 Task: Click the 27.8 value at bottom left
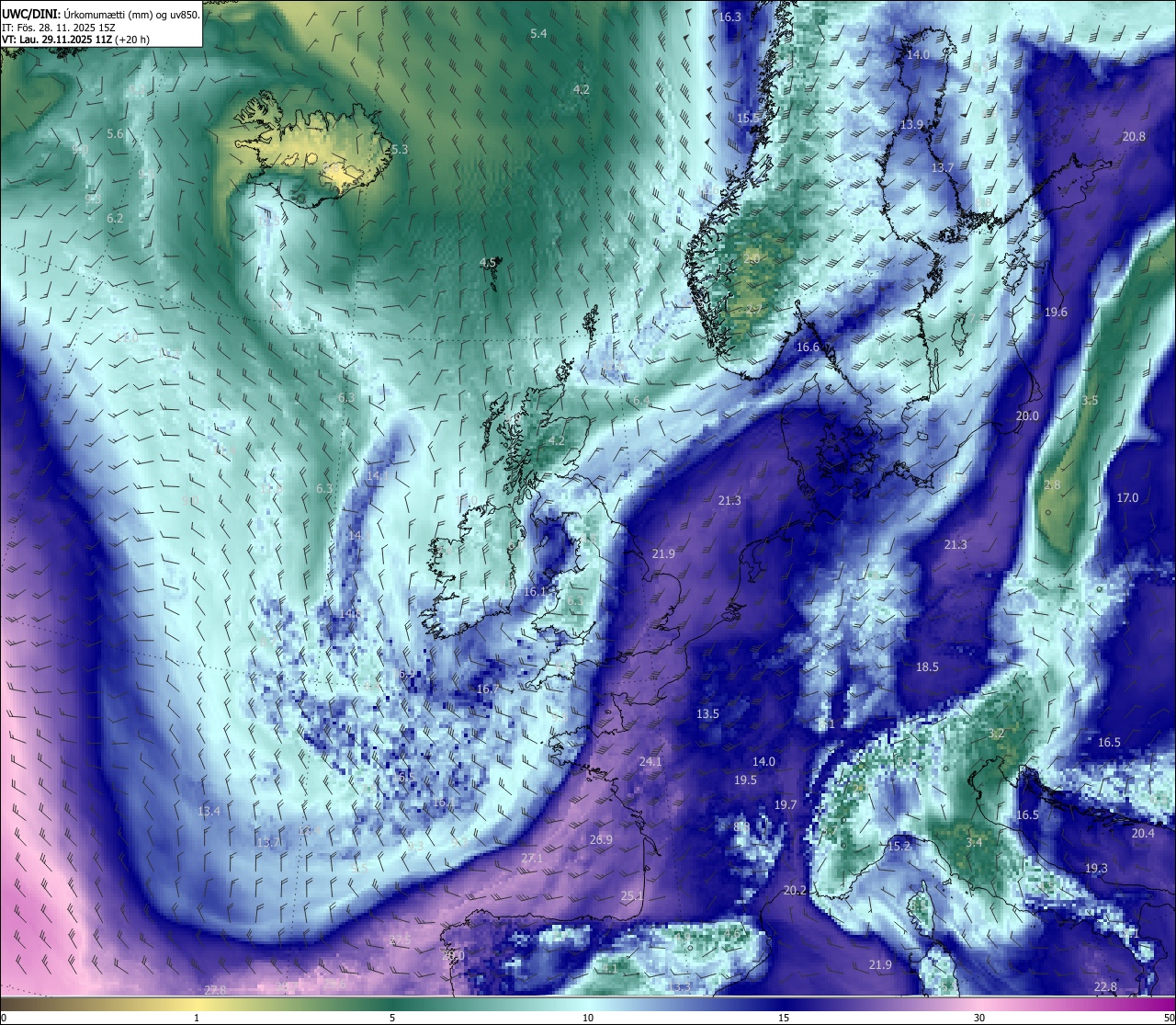tap(215, 989)
